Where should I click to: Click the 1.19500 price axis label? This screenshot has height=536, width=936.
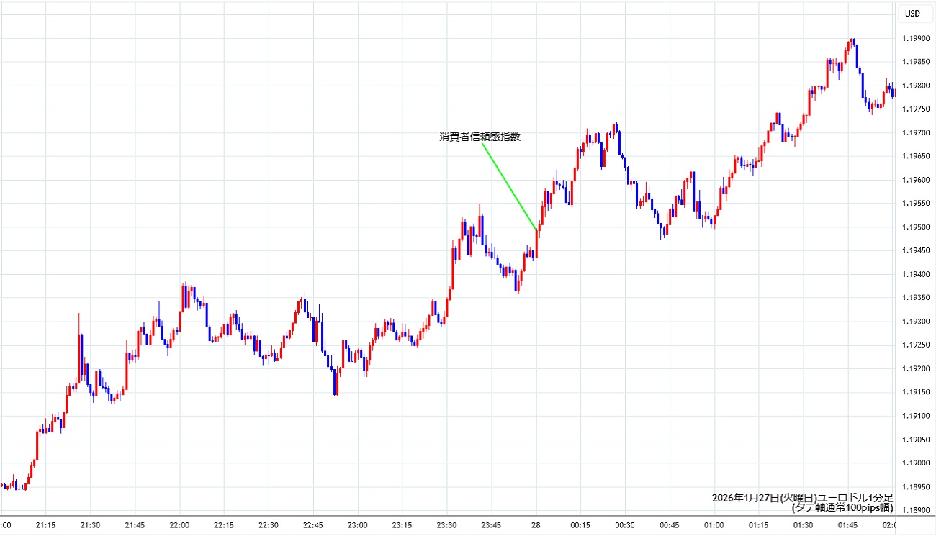(x=915, y=227)
